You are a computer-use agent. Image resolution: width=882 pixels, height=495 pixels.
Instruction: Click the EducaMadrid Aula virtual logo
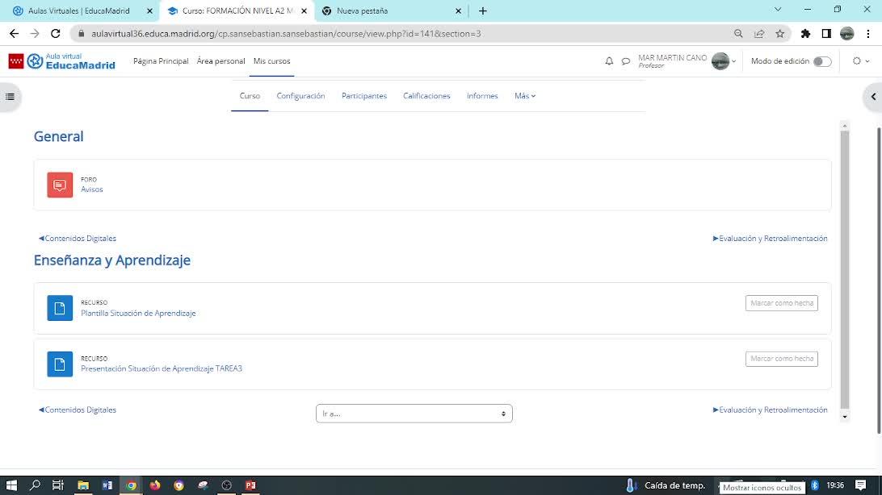pyautogui.click(x=62, y=61)
